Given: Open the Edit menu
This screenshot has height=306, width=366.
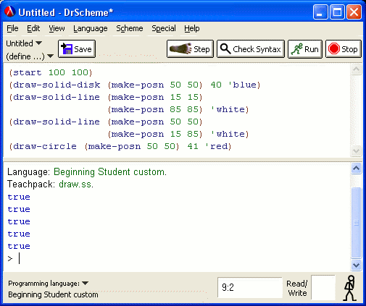Looking at the screenshot, I should point(33,28).
